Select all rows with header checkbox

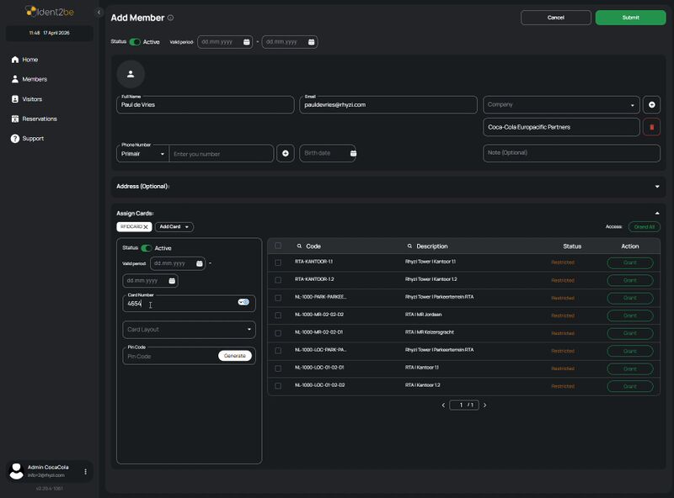point(278,246)
